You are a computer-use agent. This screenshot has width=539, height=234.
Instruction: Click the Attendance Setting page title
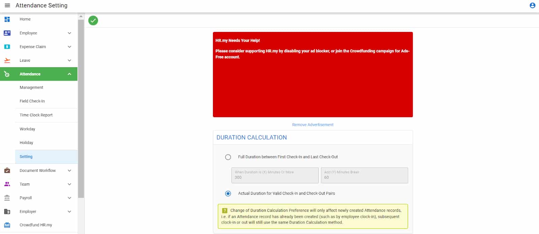[x=41, y=5]
